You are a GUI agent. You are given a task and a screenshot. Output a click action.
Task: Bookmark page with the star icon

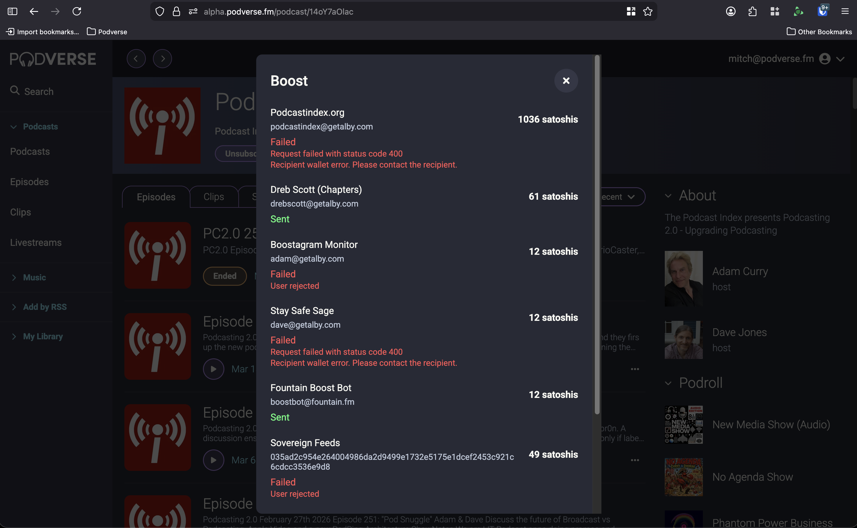click(x=648, y=12)
